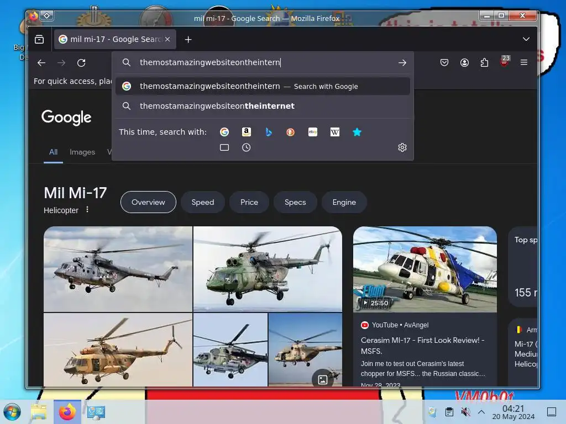Viewport: 566px width, 424px height.
Task: Click the forward navigation arrow
Action: click(61, 63)
